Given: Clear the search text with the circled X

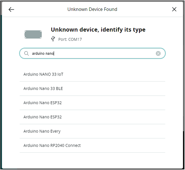Looking at the screenshot, I should click(x=158, y=53).
